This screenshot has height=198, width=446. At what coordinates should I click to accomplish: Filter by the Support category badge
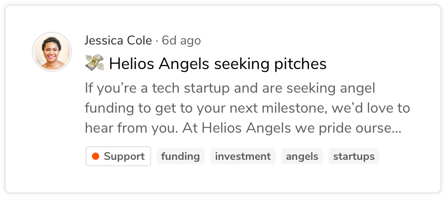pos(118,156)
